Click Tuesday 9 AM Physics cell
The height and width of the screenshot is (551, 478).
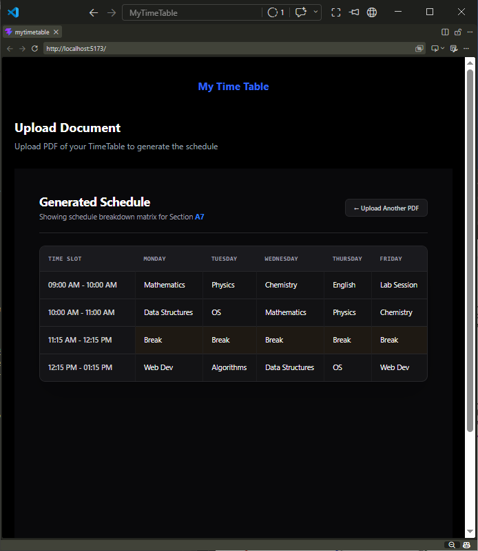point(229,285)
